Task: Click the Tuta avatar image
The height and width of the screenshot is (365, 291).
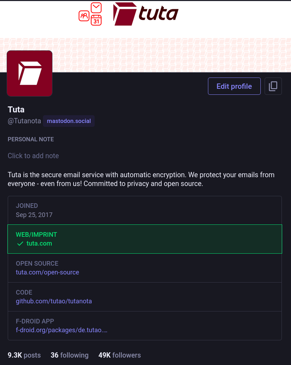Action: pos(30,73)
